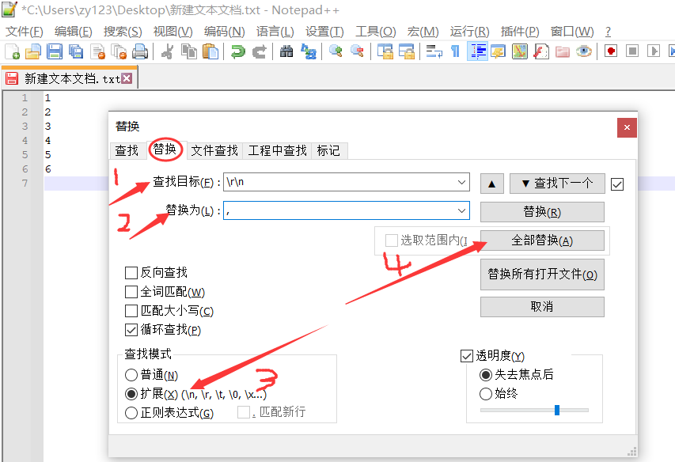The height and width of the screenshot is (462, 675).
Task: Expand the 查找目标 history dropdown
Action: click(461, 183)
